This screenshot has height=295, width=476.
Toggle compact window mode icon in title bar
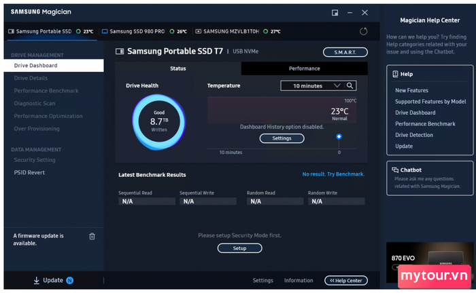[x=335, y=12]
